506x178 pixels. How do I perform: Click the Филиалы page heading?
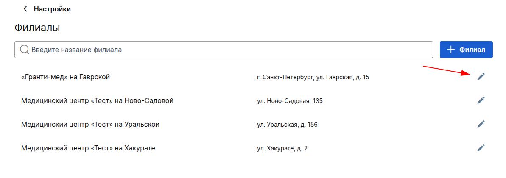click(x=37, y=28)
